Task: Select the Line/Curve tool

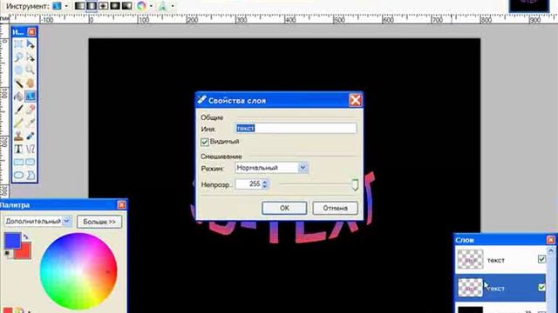Action: 31,149
